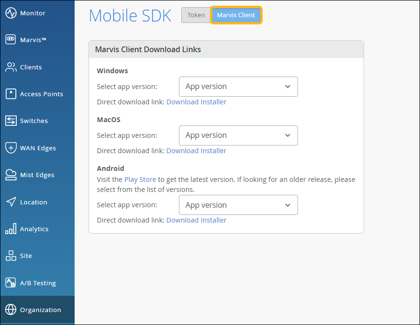The height and width of the screenshot is (325, 420).
Task: Click Windows Download Installer link
Action: tap(196, 102)
